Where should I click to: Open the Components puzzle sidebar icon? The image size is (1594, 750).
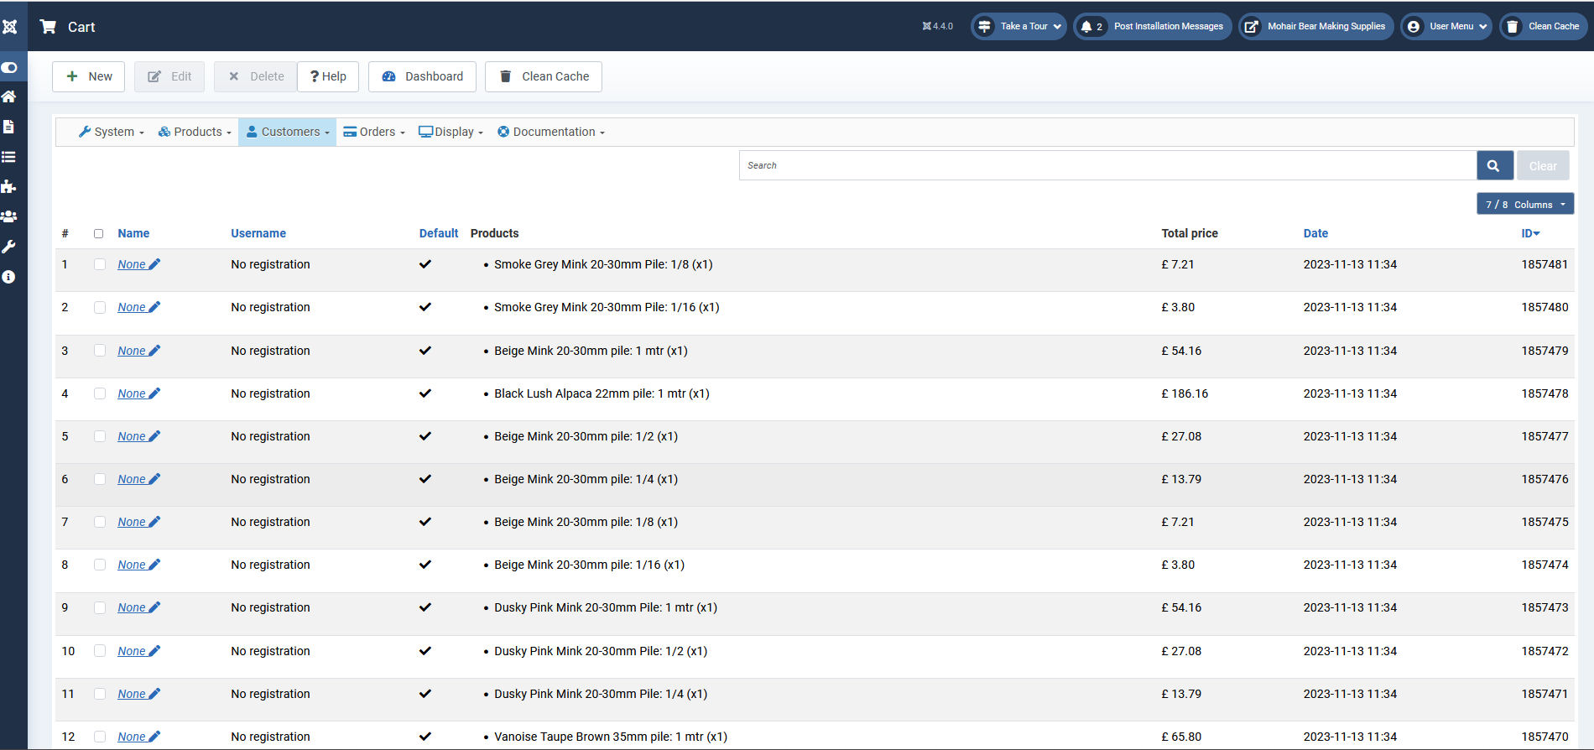click(8, 186)
